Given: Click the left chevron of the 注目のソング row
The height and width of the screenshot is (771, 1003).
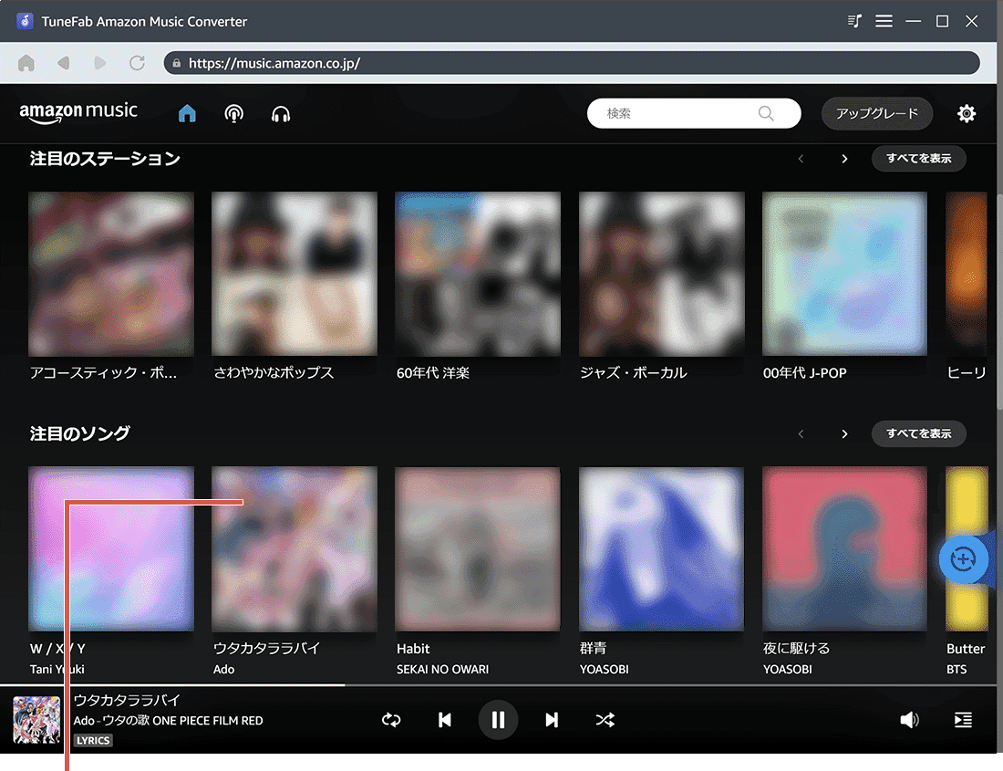Looking at the screenshot, I should [x=801, y=433].
